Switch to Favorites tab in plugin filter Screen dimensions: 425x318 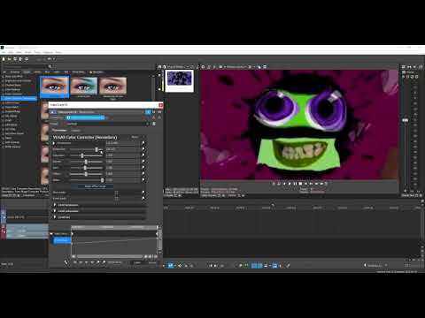click(x=97, y=72)
